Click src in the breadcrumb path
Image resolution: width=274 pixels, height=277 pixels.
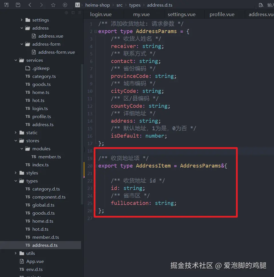click(119, 5)
